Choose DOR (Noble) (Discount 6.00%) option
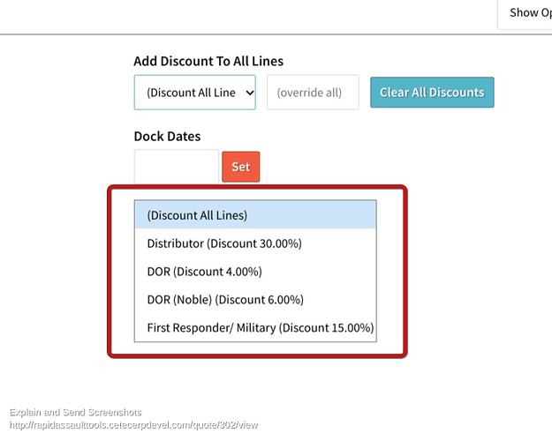Image resolution: width=552 pixels, height=441 pixels. (x=255, y=300)
